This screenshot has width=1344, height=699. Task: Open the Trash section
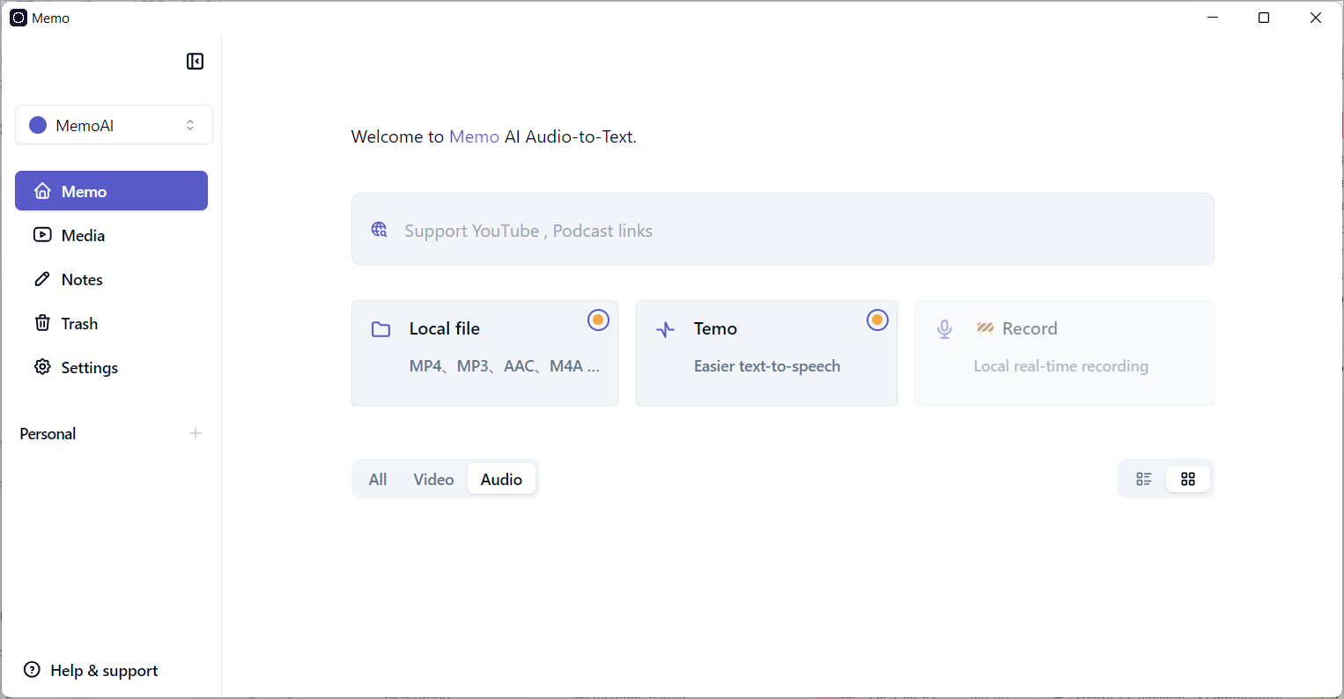[x=111, y=323]
